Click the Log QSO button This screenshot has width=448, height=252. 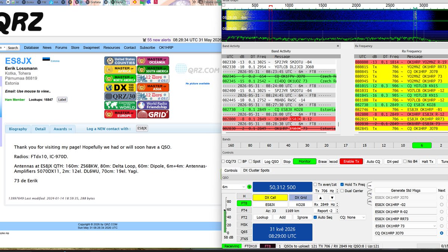click(x=272, y=162)
